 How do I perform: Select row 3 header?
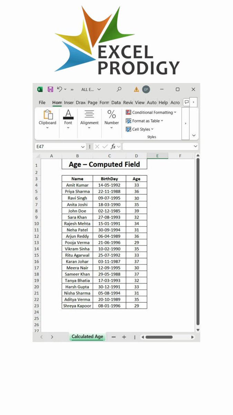click(36, 179)
